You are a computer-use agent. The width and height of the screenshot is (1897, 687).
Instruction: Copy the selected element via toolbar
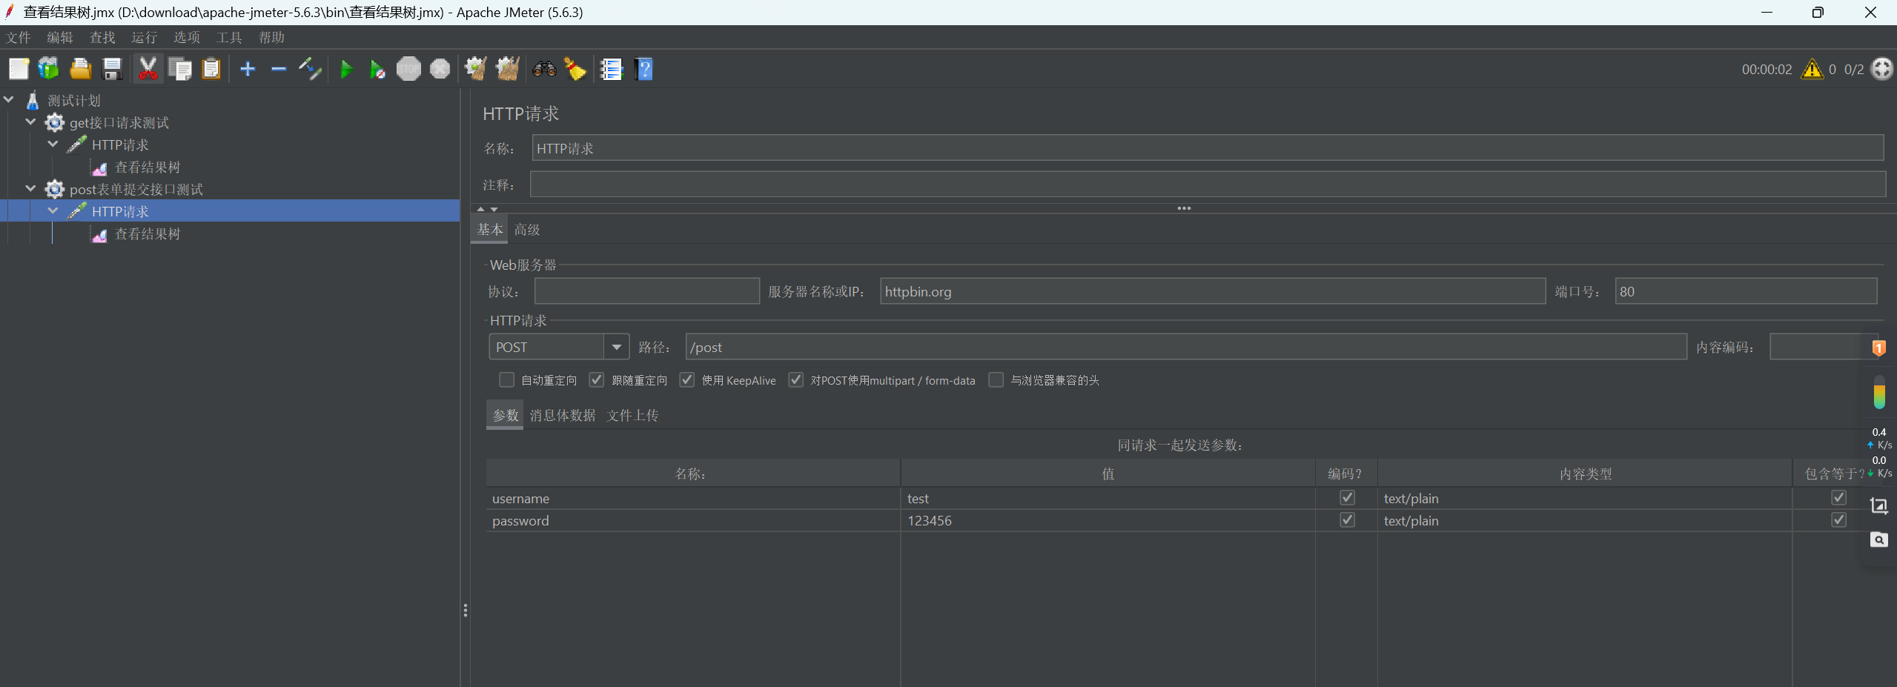180,69
